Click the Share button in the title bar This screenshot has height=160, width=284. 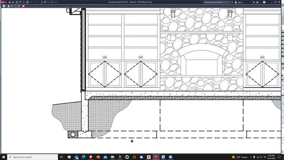tap(54, 2)
